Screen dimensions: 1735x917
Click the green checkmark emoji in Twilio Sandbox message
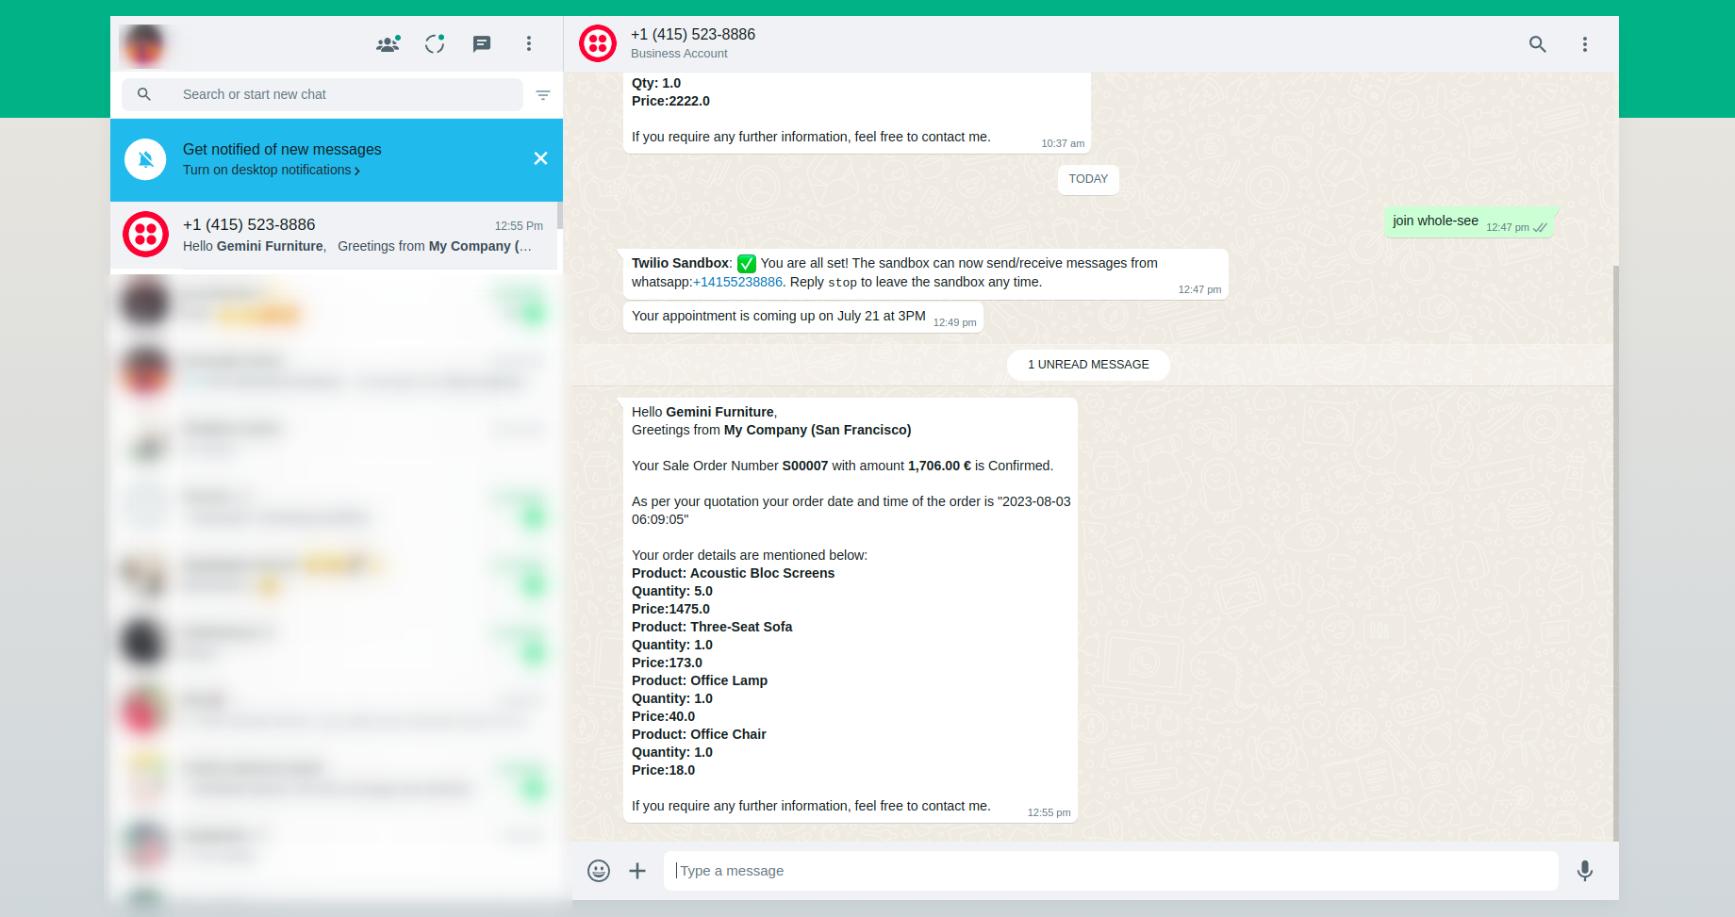coord(747,264)
